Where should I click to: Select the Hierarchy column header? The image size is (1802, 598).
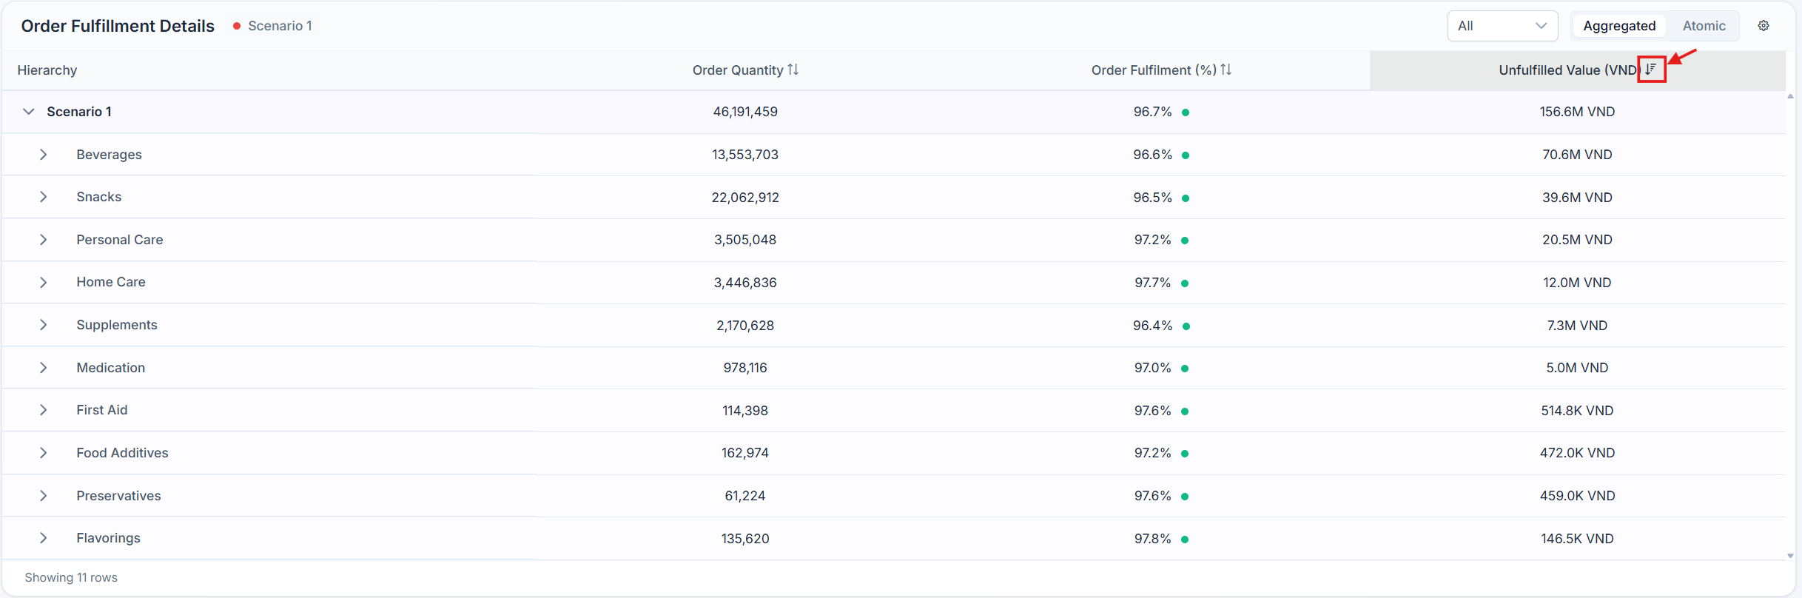click(47, 70)
